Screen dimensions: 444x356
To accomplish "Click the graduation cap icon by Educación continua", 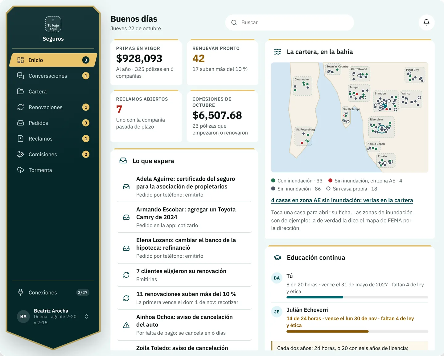I will click(277, 258).
